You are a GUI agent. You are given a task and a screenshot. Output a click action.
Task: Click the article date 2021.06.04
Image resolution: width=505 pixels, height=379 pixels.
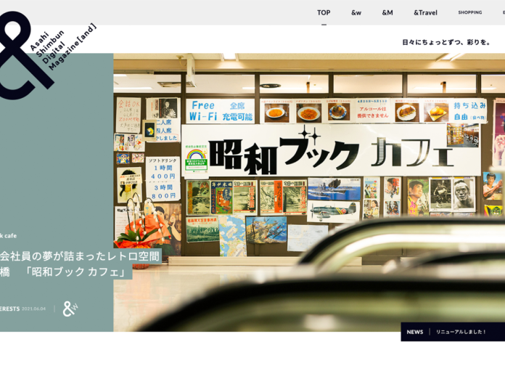(33, 309)
